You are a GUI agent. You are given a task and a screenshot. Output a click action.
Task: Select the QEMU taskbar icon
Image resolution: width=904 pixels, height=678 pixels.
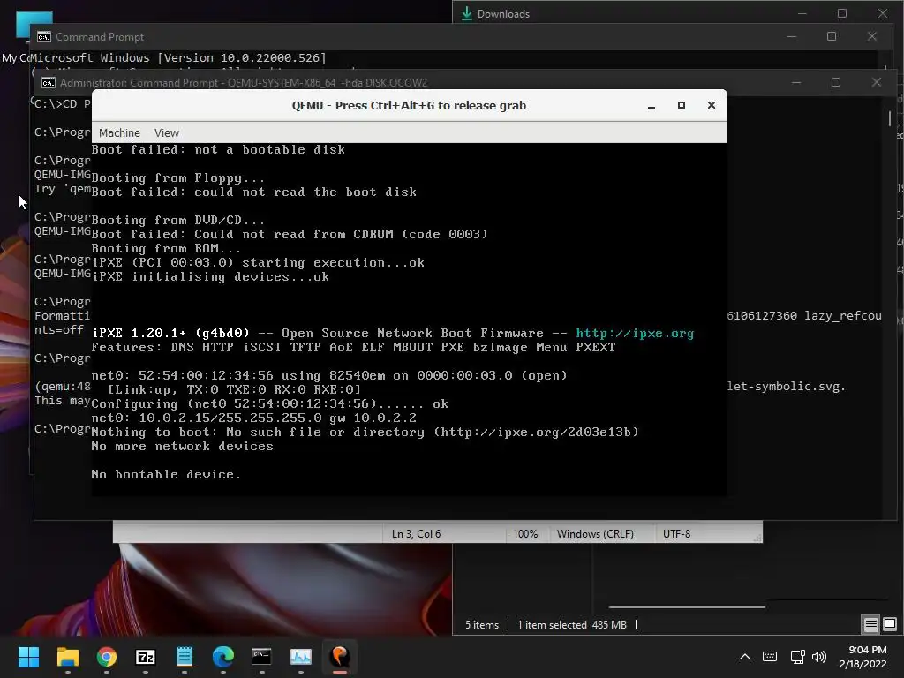pos(340,657)
